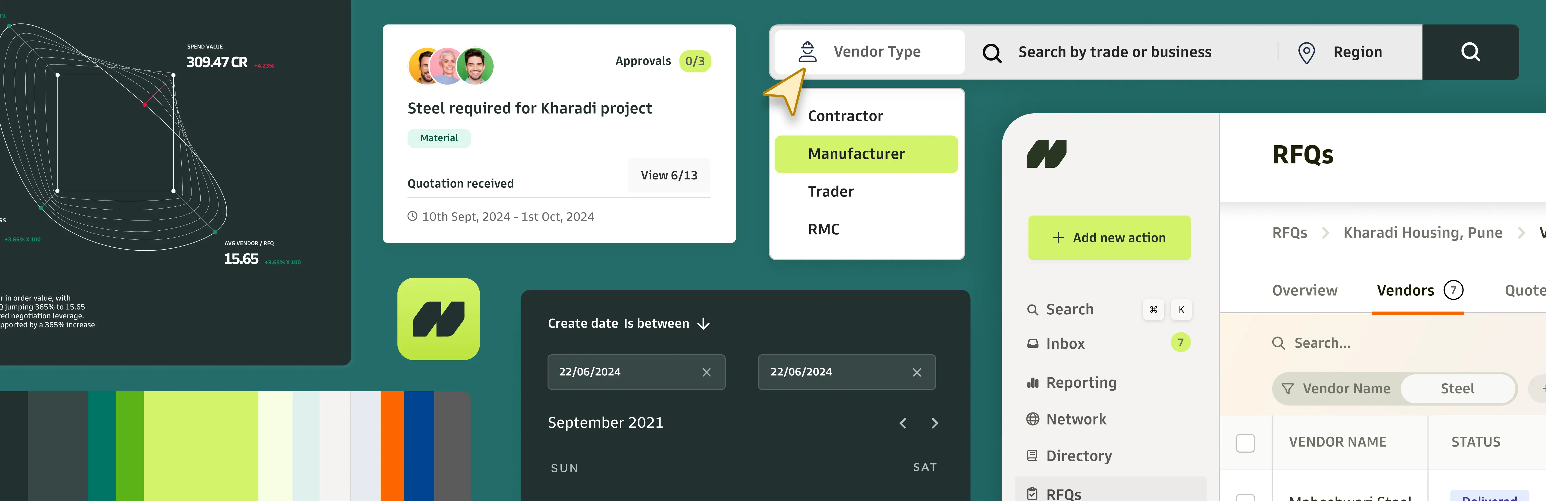Click the K shortcut key badge
The image size is (1546, 501).
click(x=1181, y=310)
